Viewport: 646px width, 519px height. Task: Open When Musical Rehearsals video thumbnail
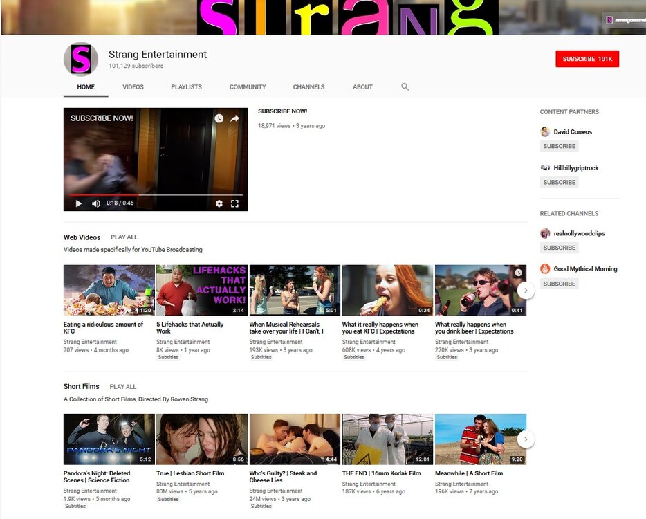[295, 290]
